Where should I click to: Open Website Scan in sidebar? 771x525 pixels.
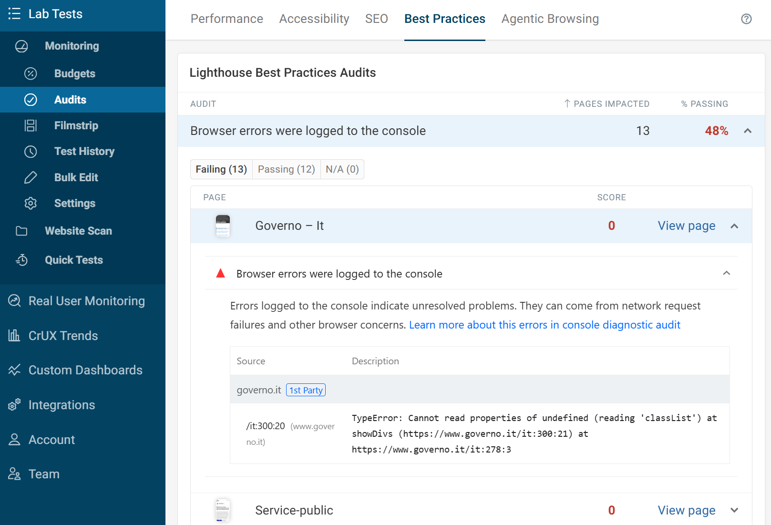79,231
